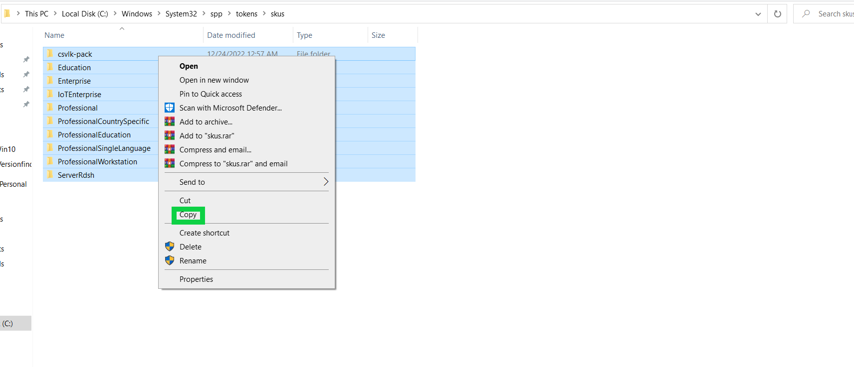Click the refresh icon beside address bar
The width and height of the screenshot is (854, 367).
[777, 14]
